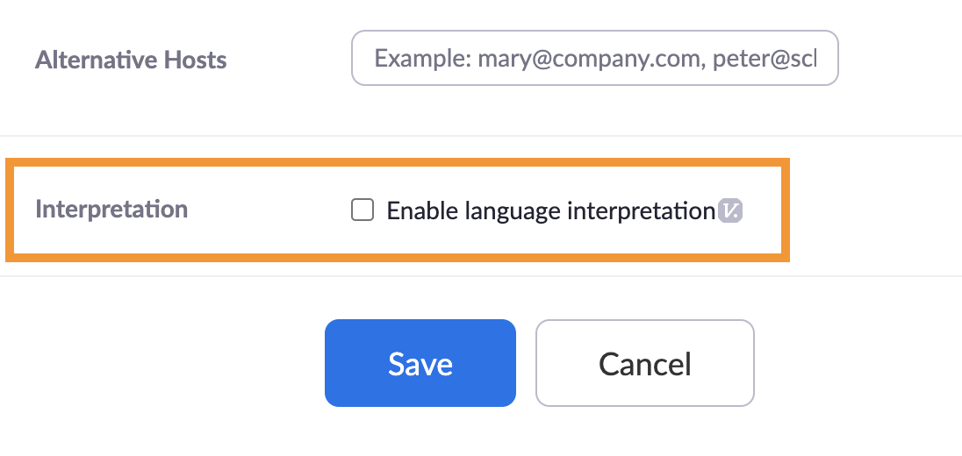Click the Interpretation section label
The height and width of the screenshot is (456, 962).
click(111, 210)
